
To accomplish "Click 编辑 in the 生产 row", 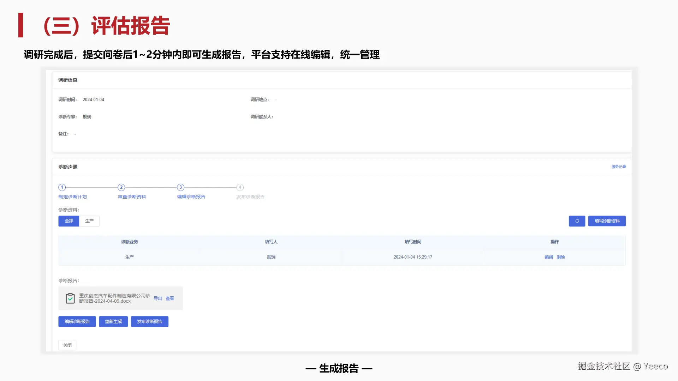I will pyautogui.click(x=548, y=257).
